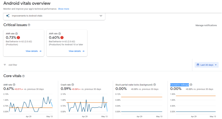Open help icon next to Core vitals
Screen dimensions: 222x119
23,76
